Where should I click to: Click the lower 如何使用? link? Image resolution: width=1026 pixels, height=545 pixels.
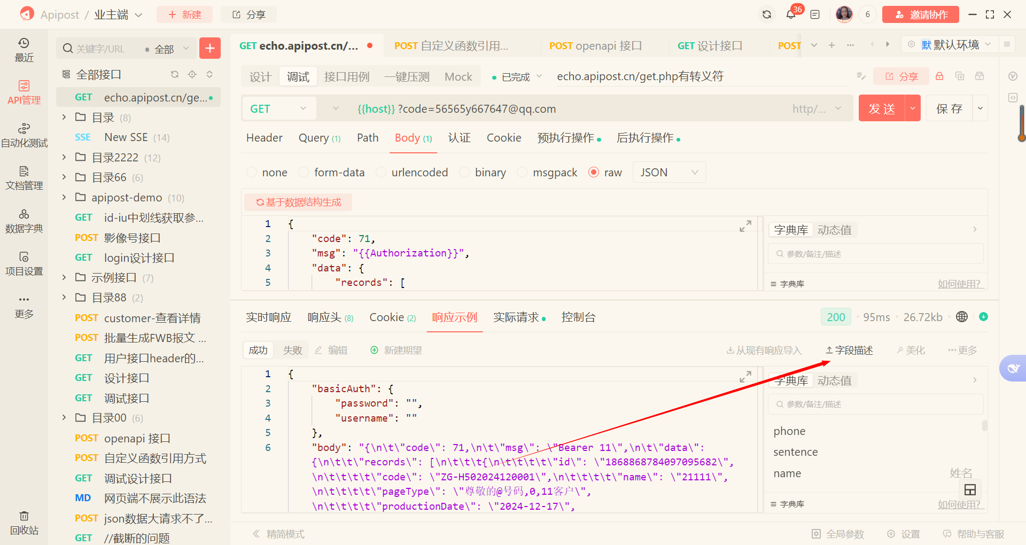tap(960, 504)
